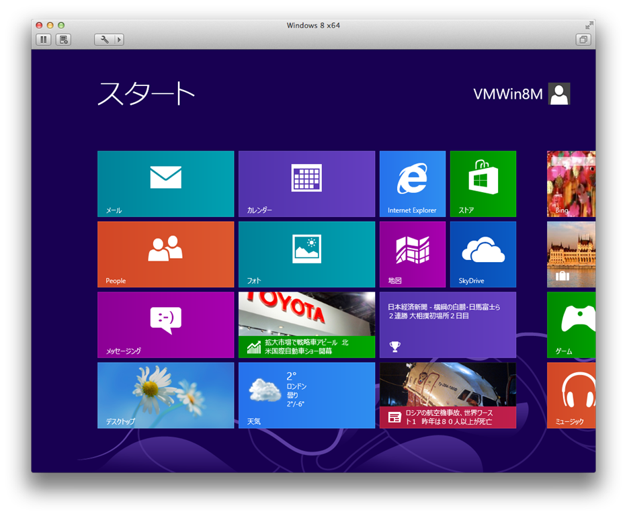Pause the virtual machine with the pause button

pos(44,40)
